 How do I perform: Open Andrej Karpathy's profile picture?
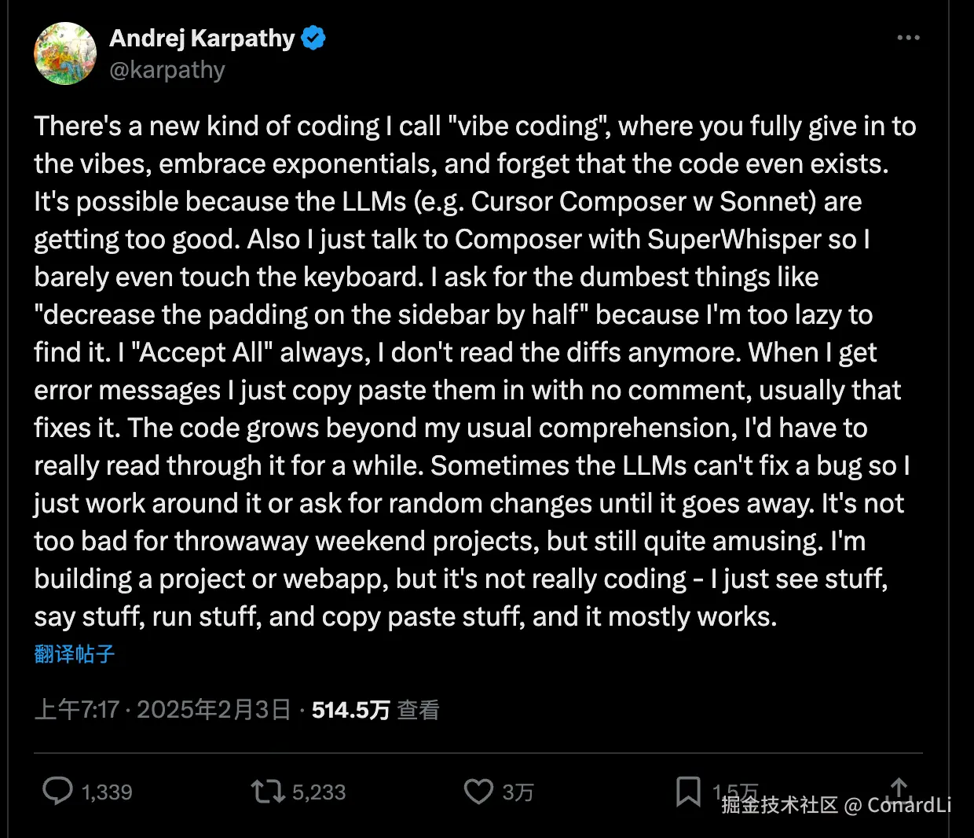coord(65,53)
